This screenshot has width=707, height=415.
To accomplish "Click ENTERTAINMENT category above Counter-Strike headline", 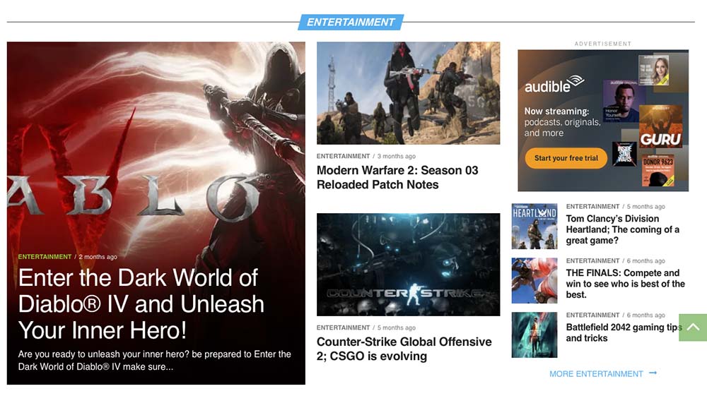I will 343,327.
